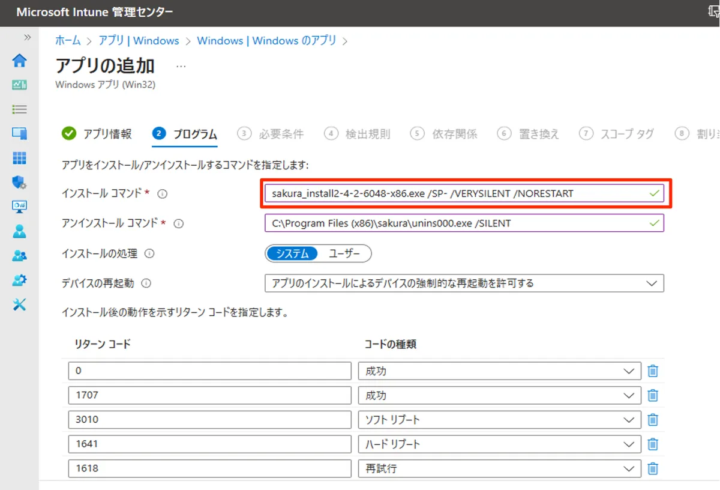
Task: Open Endpoint security shield icon
Action: coord(20,183)
